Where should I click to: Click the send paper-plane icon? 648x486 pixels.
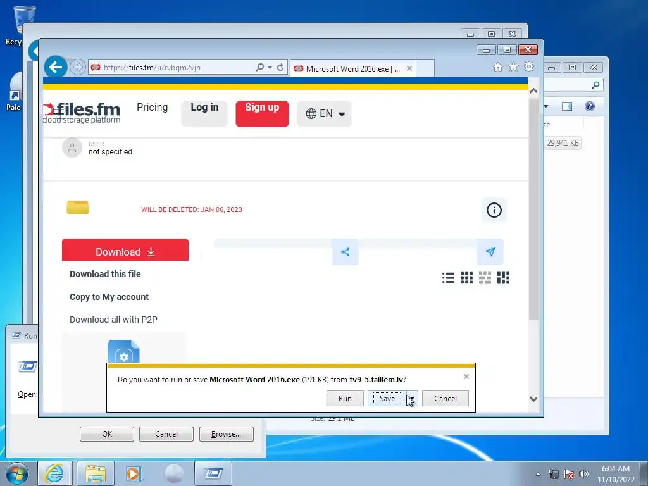coord(490,252)
